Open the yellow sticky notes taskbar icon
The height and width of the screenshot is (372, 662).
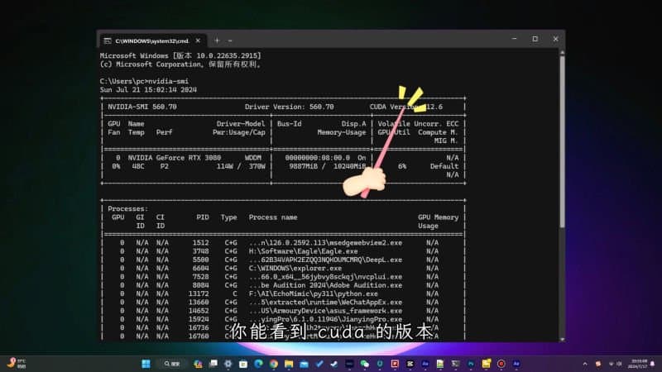486,364
